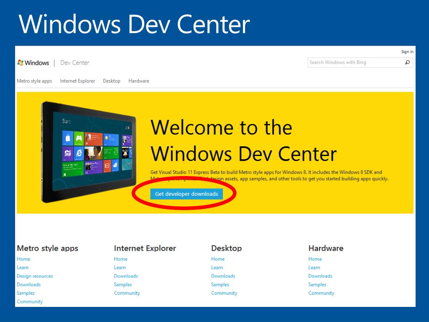429x322 pixels.
Task: Open Learn under Metro style apps
Action: 23,267
